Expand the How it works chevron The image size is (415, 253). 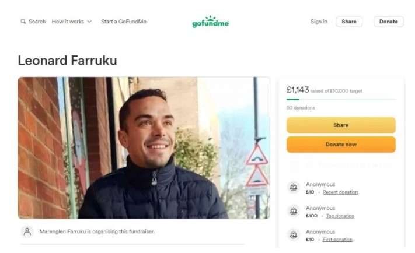tap(89, 22)
